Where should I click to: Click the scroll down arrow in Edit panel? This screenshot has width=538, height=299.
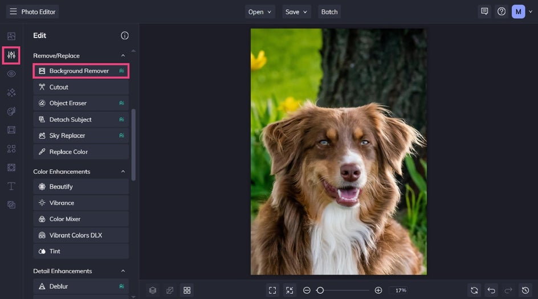click(x=133, y=297)
